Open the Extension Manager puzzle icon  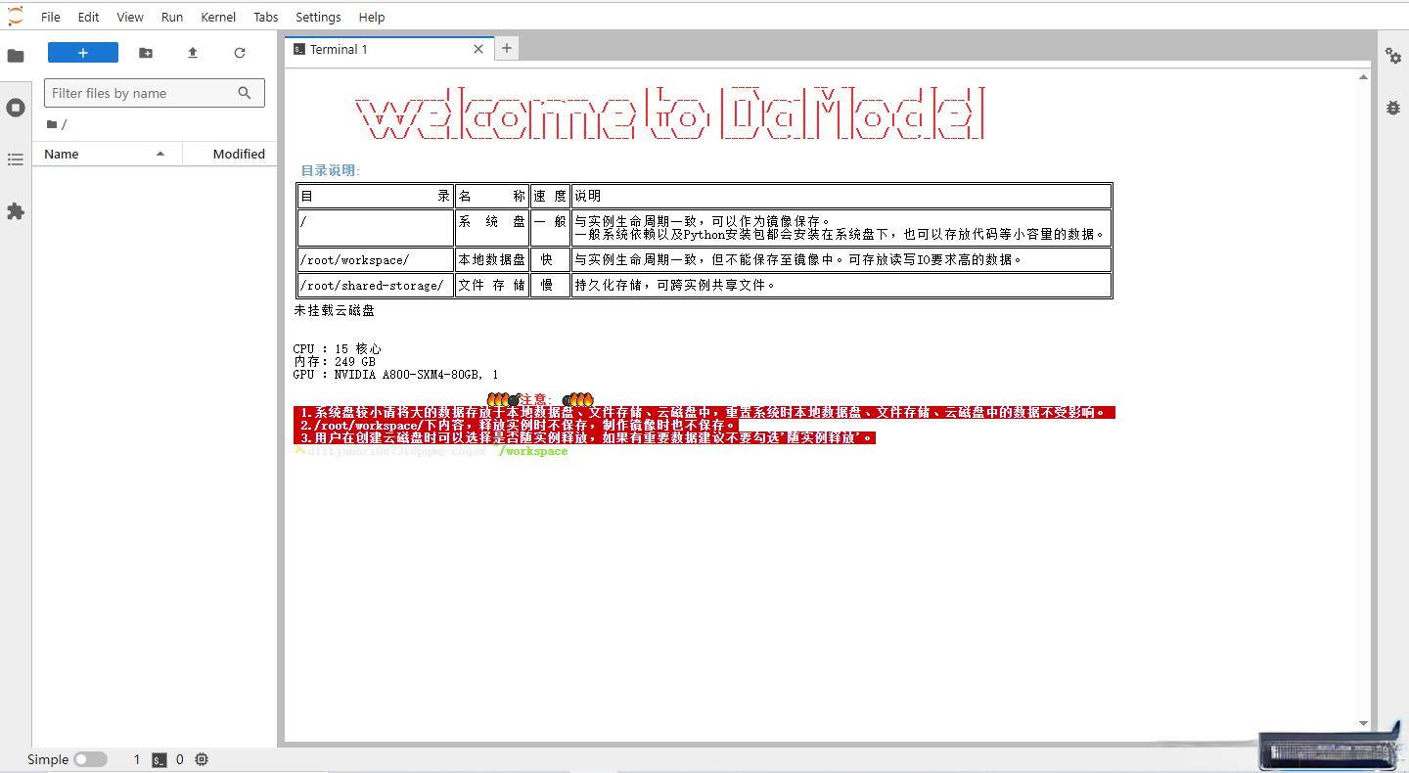click(16, 211)
